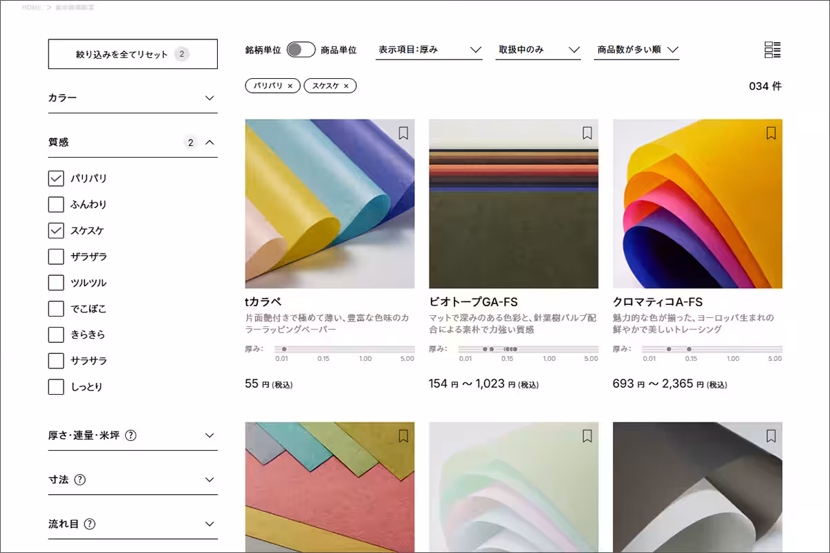Navigate to HOME via the breadcrumb
This screenshot has width=830, height=553.
tap(30, 7)
